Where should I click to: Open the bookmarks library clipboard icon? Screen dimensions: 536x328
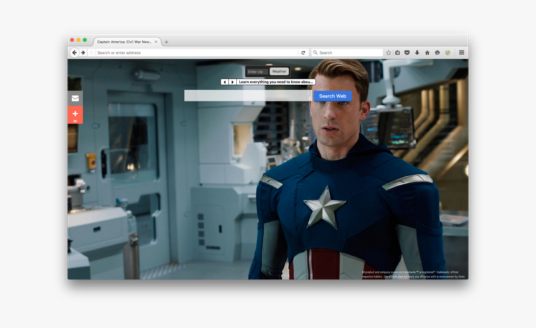click(x=398, y=52)
